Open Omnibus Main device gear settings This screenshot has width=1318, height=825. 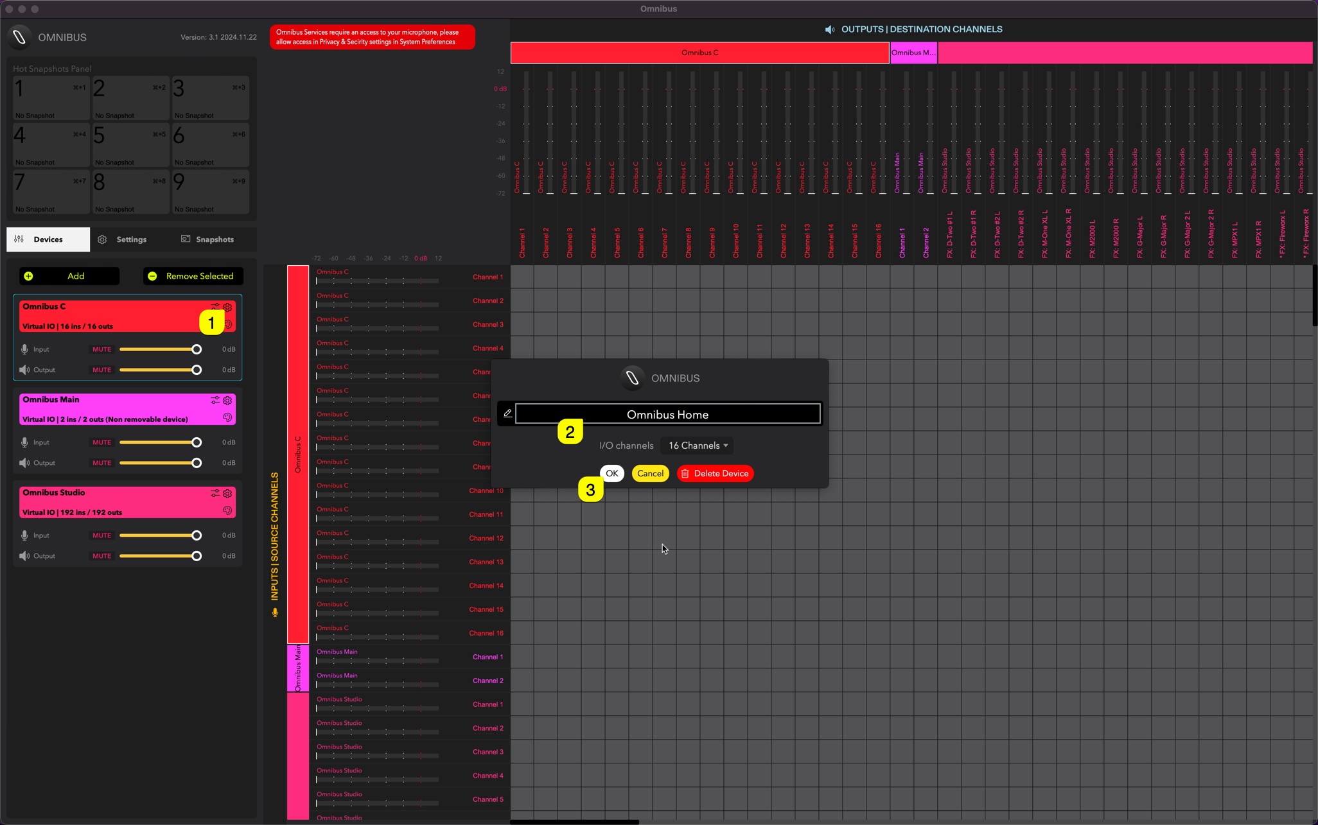pyautogui.click(x=227, y=400)
